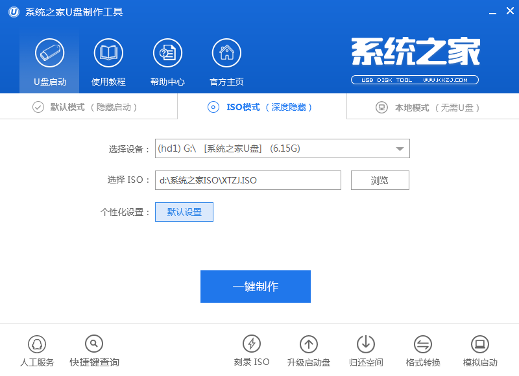Click the 浏览 browse button
The width and height of the screenshot is (519, 376).
[x=380, y=180]
